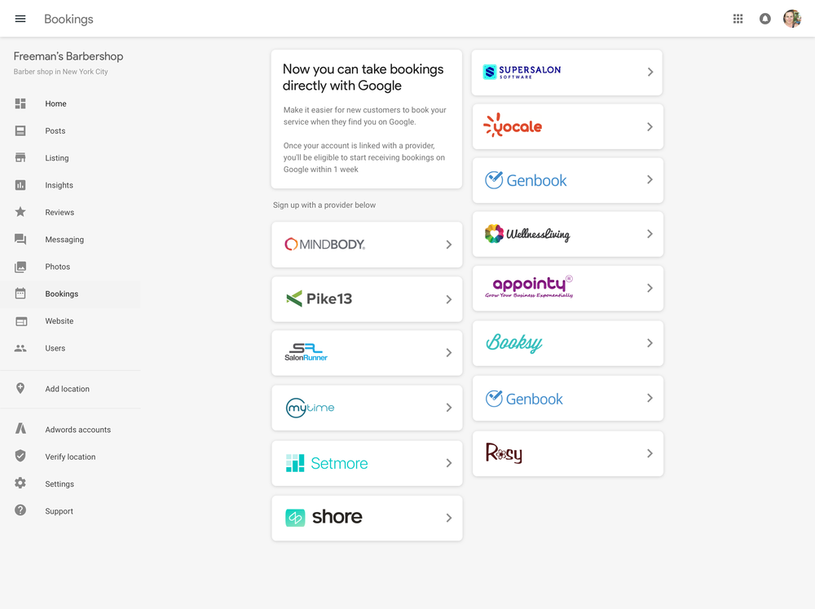The width and height of the screenshot is (815, 609).
Task: View Reviews via the star icon
Action: pos(23,212)
